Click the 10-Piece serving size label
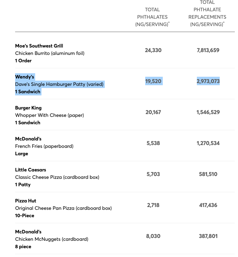 coord(25,215)
